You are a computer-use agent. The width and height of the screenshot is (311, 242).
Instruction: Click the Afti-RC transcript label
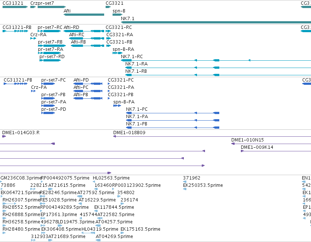[77, 34]
